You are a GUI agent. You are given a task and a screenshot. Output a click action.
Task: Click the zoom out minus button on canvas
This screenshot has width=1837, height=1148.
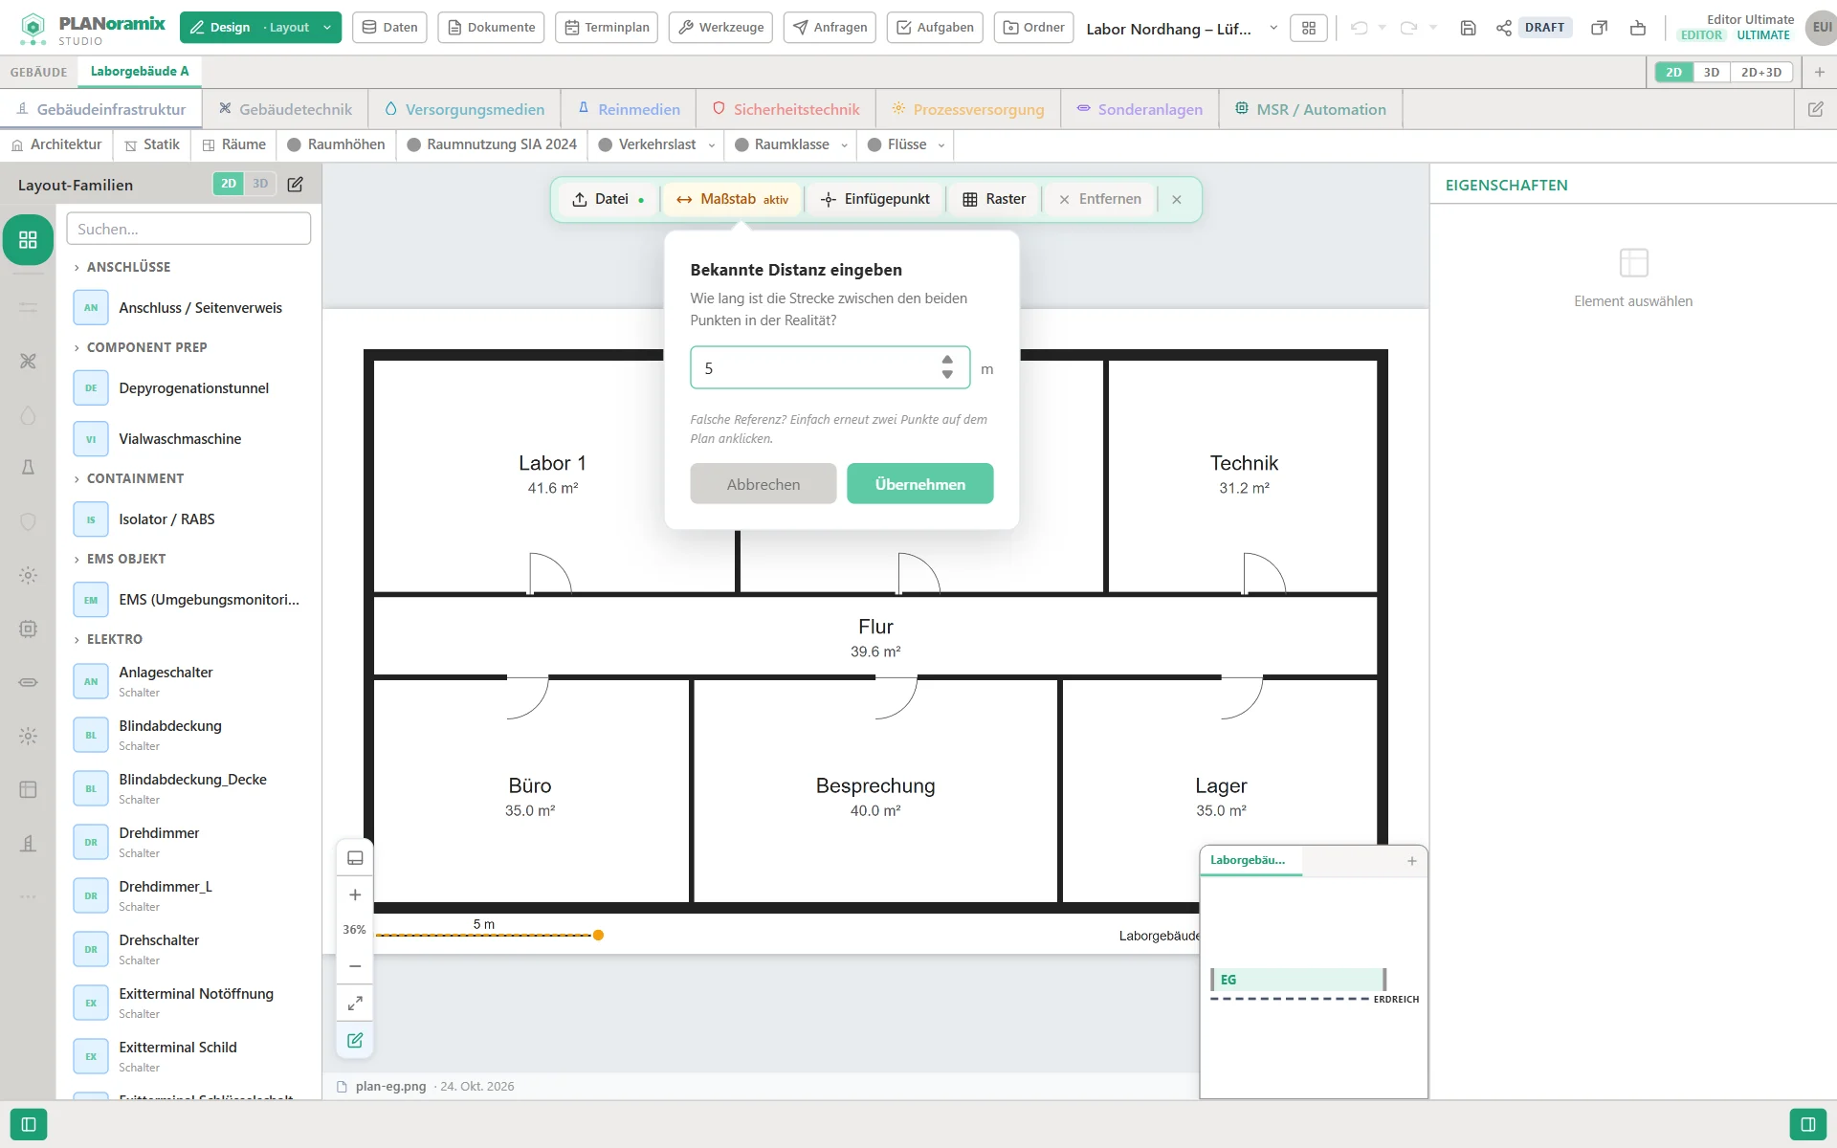tap(355, 966)
